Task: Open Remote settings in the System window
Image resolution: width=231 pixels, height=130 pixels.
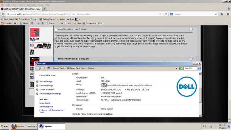Action: click(46, 86)
